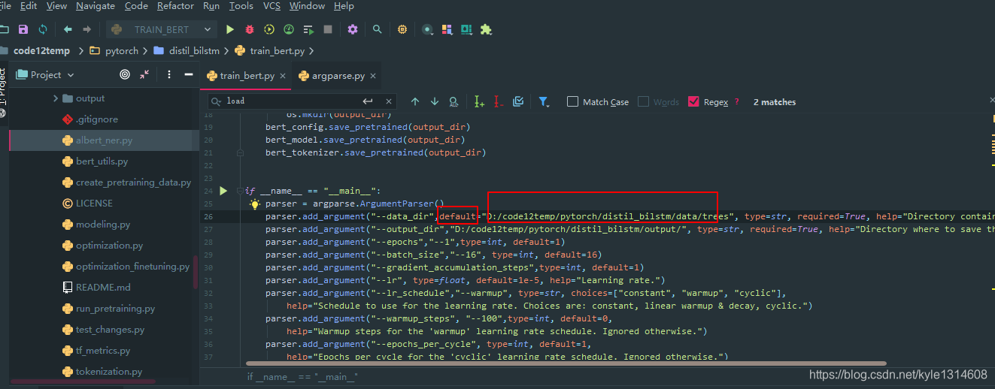
Task: Stop the process with stop icon
Action: pos(328,30)
